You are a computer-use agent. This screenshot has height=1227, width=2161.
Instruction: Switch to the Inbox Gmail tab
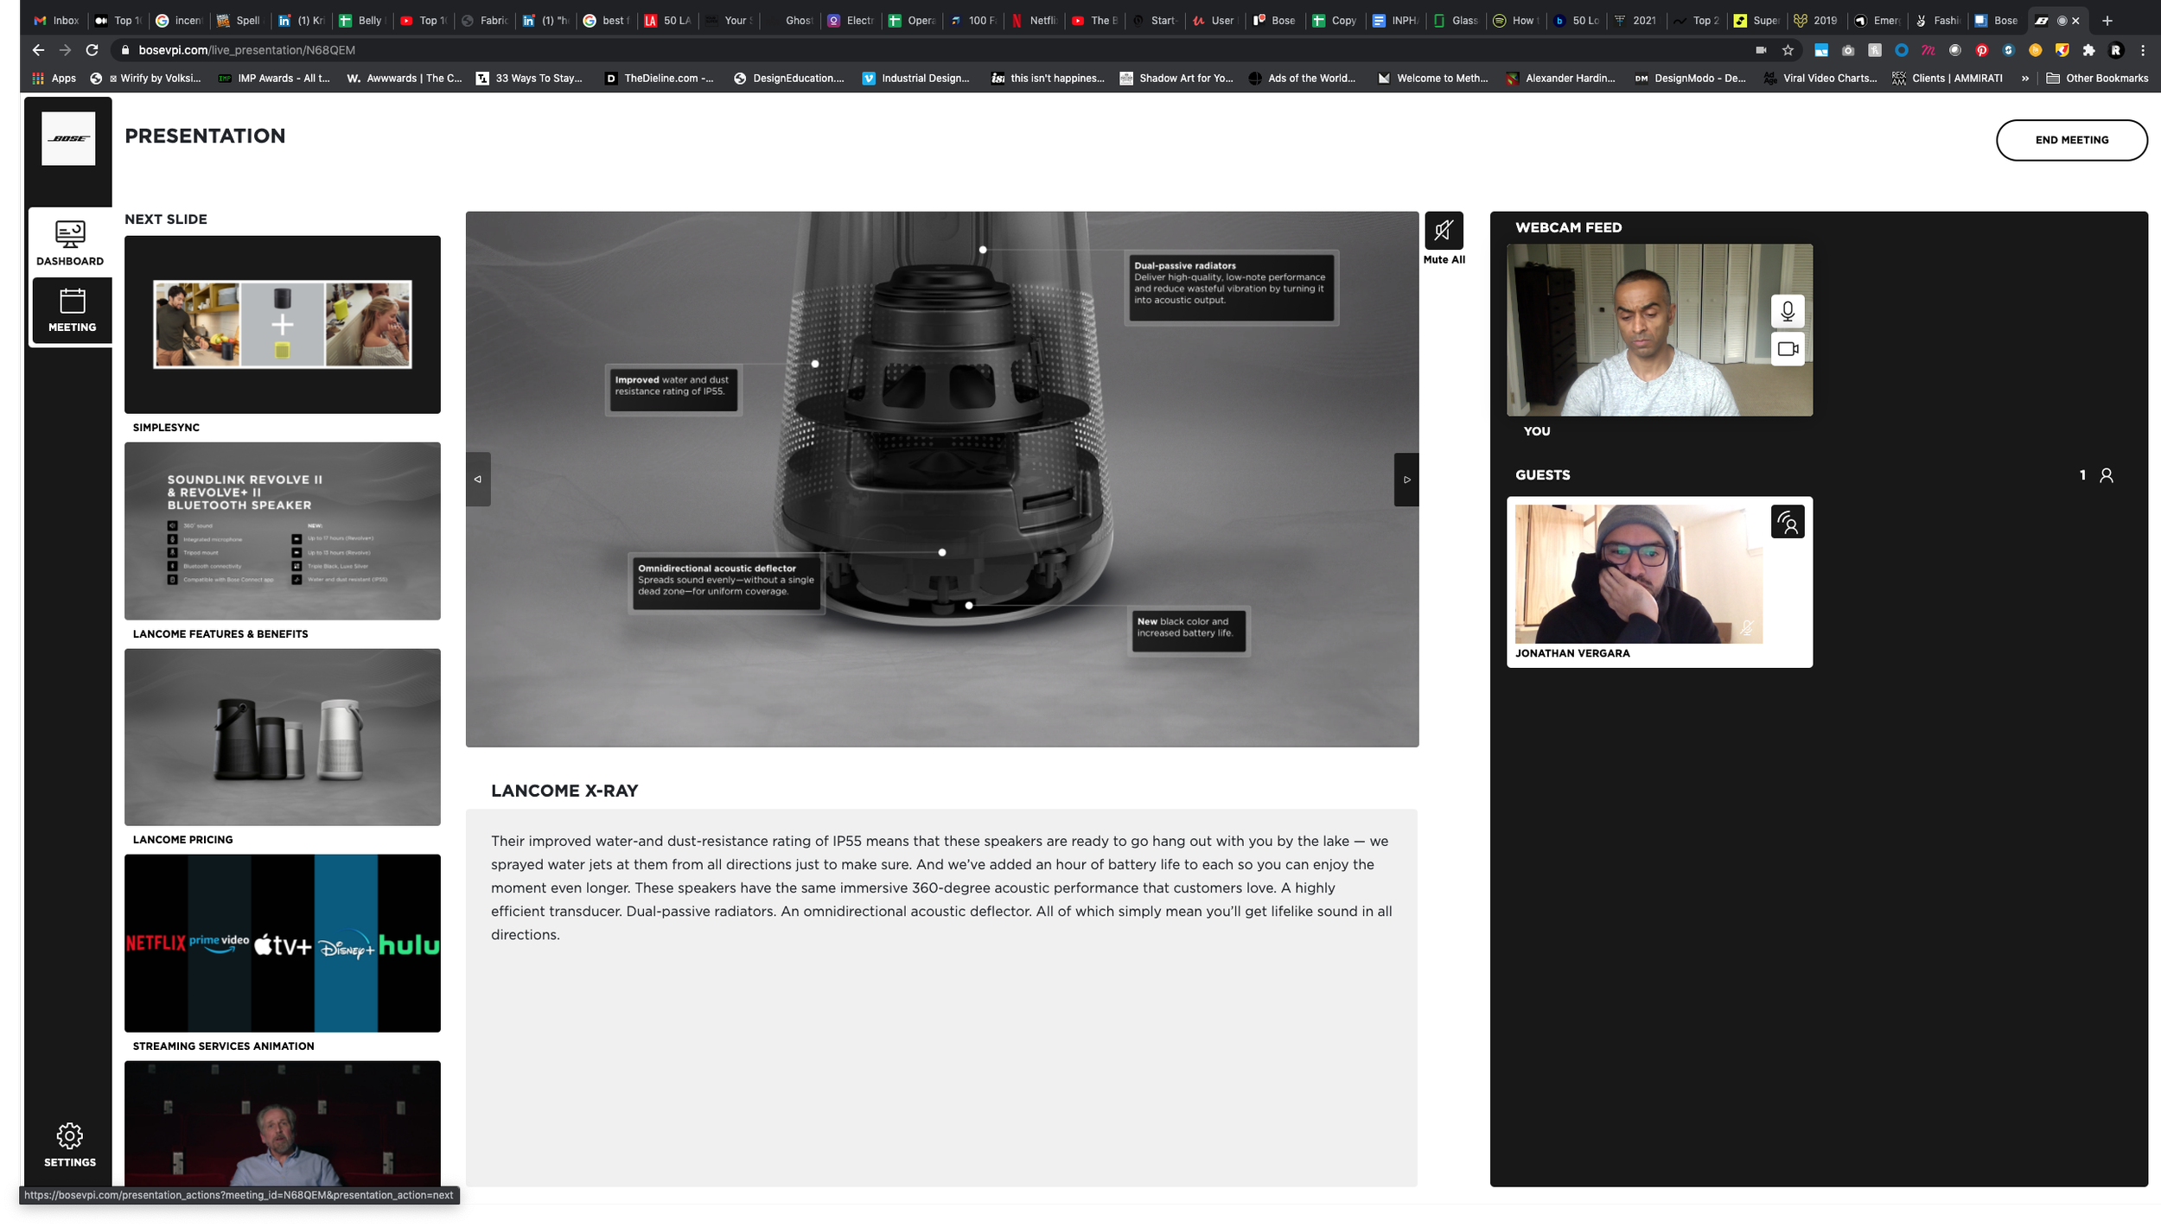click(x=56, y=21)
